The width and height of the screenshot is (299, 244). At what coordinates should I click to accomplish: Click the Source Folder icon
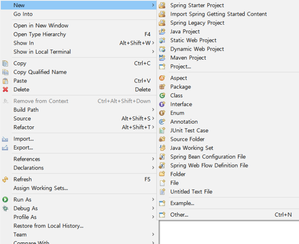tap(162, 139)
